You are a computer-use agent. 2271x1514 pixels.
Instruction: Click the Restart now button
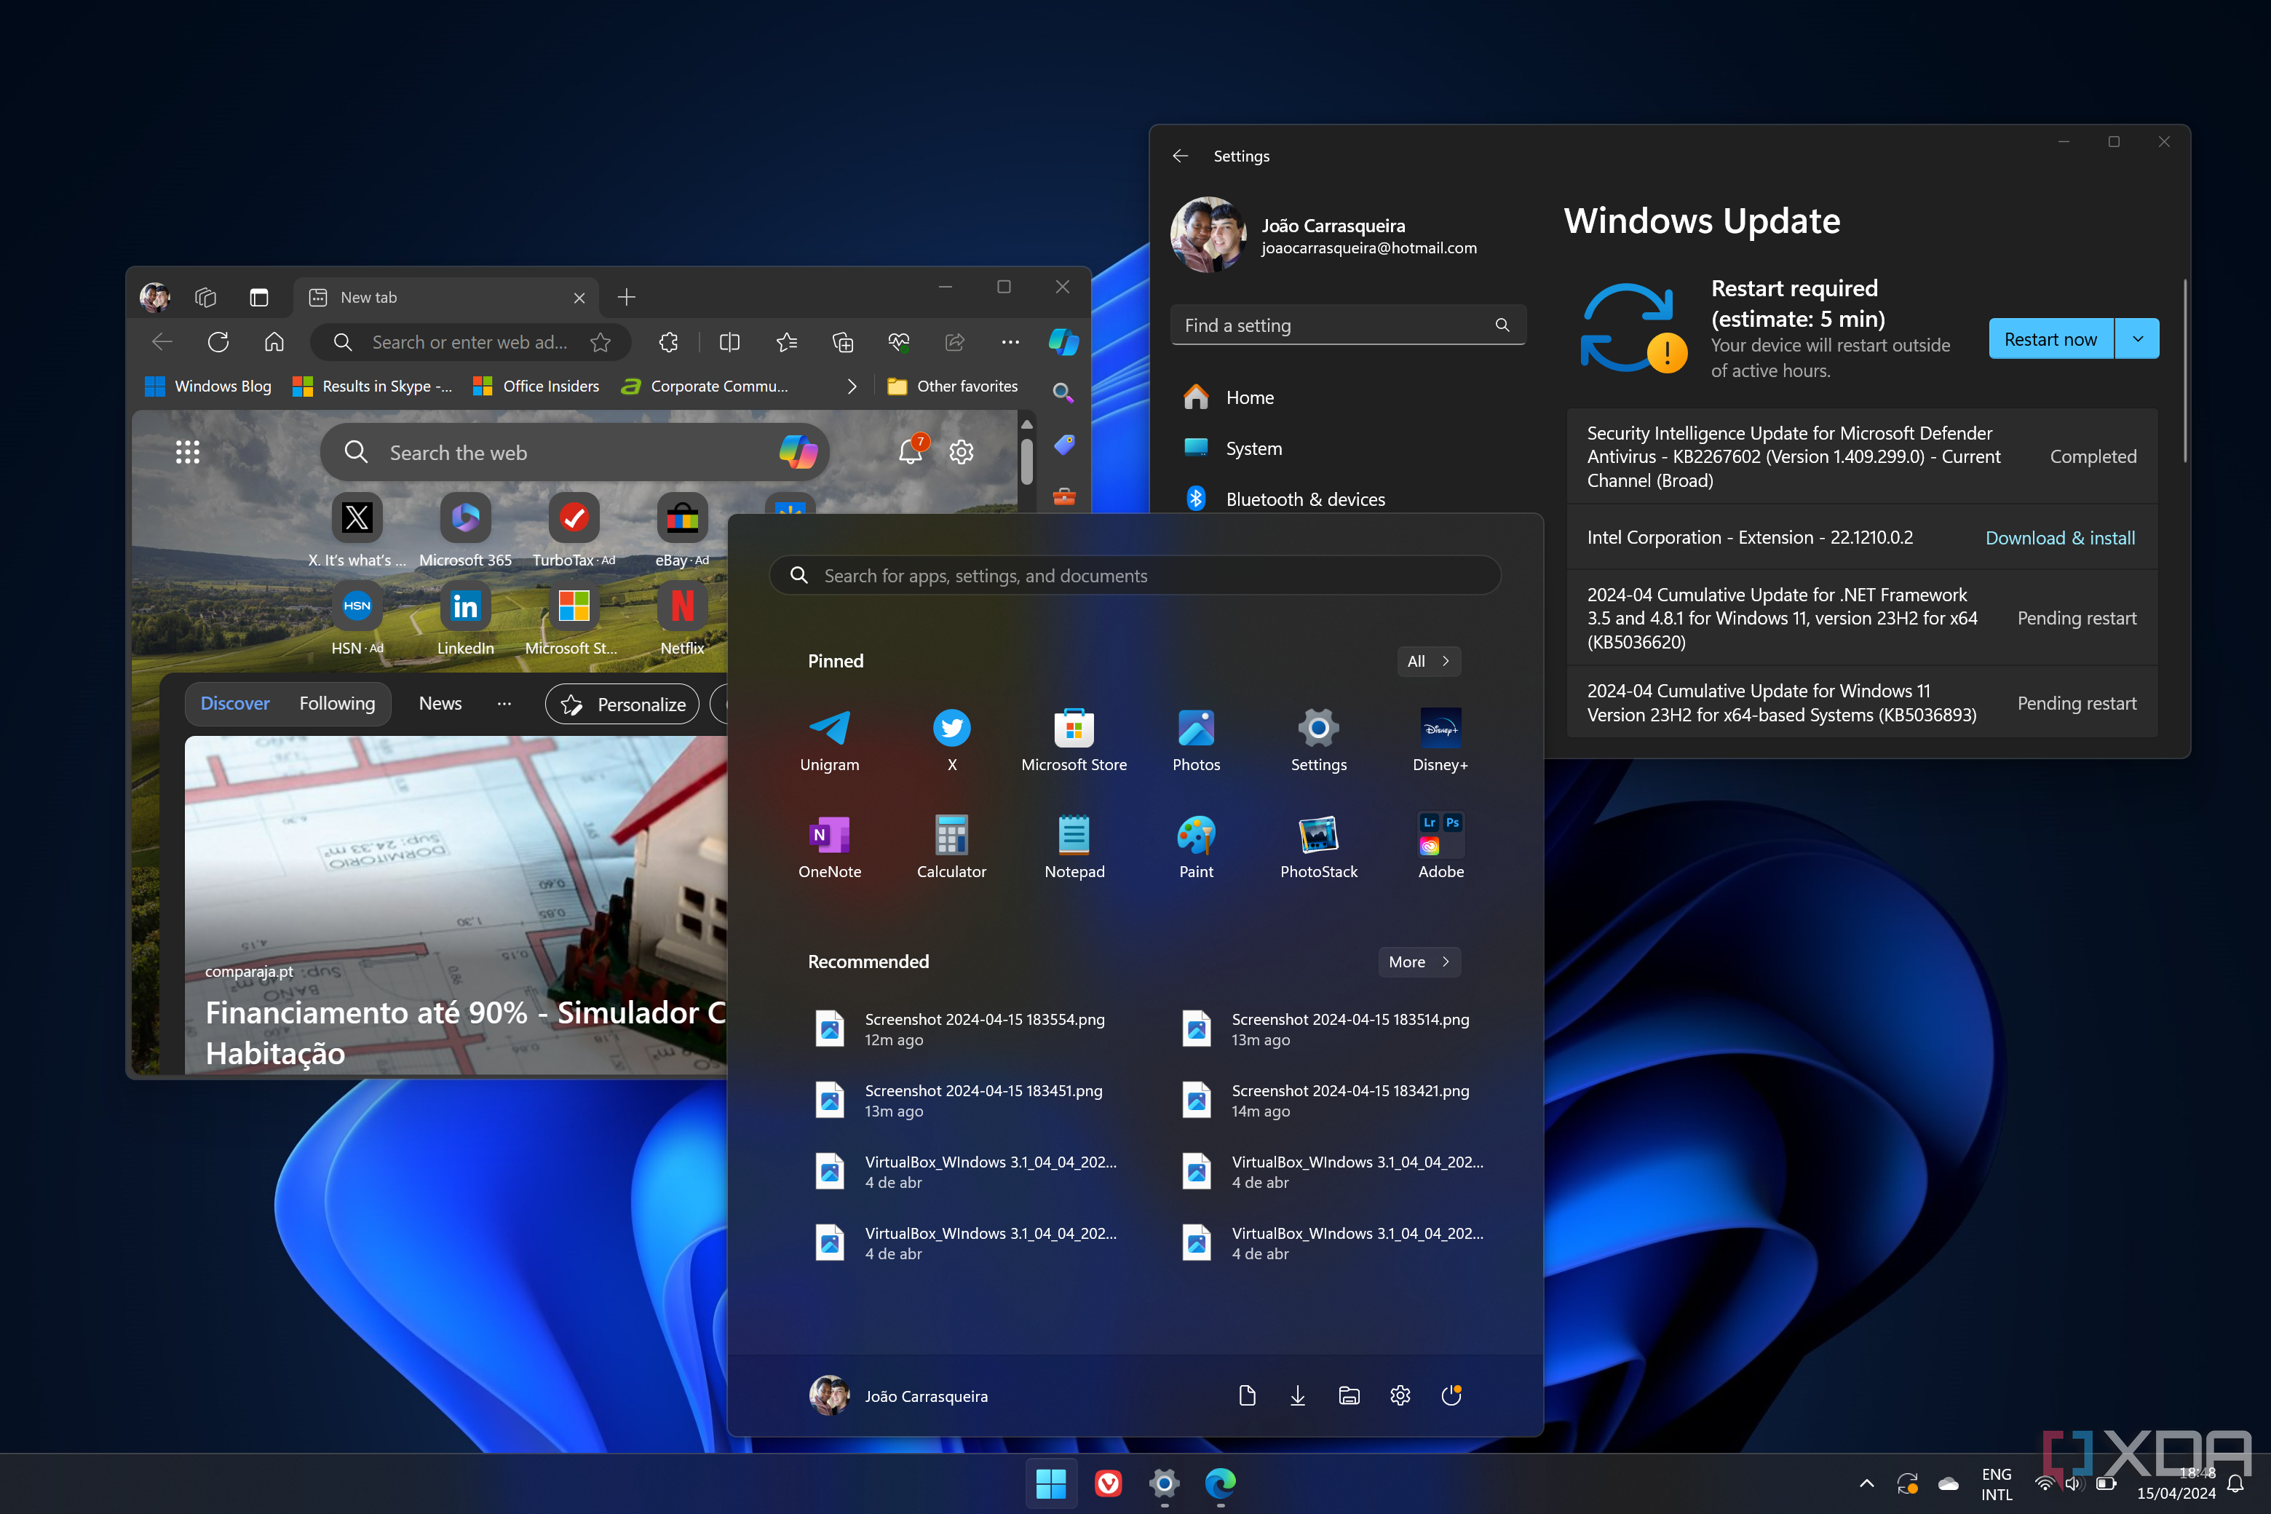[x=2050, y=339]
